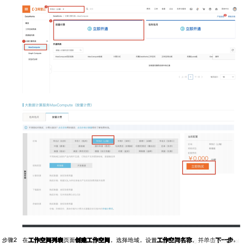This screenshot has height=247, width=242.
Task: Click the info icon in the notice bar
Action: (x=26, y=127)
